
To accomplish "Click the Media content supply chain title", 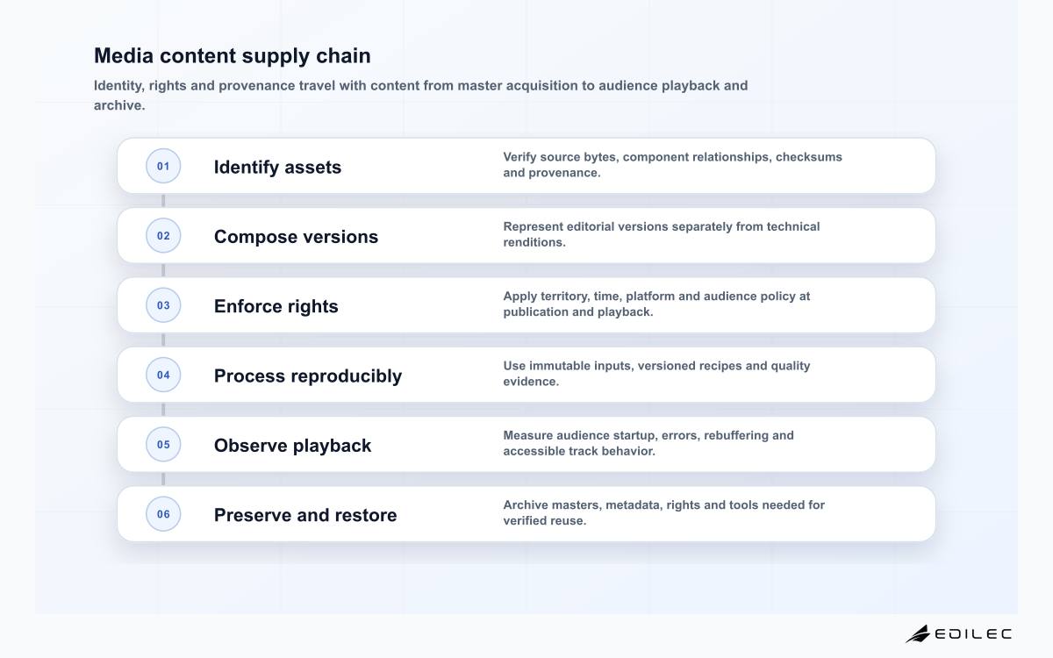I will [233, 55].
